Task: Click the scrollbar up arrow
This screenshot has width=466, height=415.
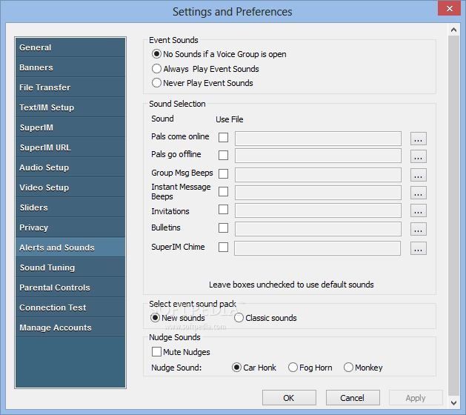Action: pyautogui.click(x=453, y=30)
